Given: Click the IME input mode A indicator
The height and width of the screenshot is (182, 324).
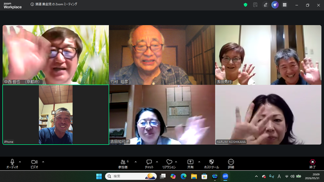Looking at the screenshot, I should [279, 176].
